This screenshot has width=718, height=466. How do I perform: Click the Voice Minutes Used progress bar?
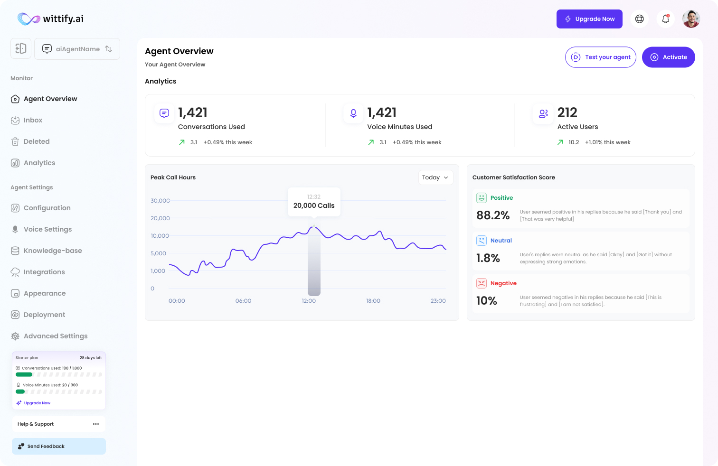coord(59,391)
